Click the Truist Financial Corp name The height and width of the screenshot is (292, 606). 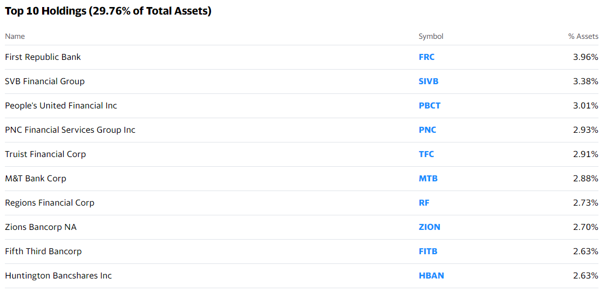[45, 154]
